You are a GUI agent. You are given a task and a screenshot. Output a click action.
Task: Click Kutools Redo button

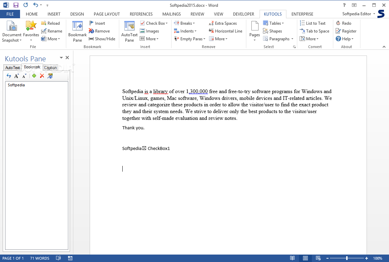(x=343, y=23)
